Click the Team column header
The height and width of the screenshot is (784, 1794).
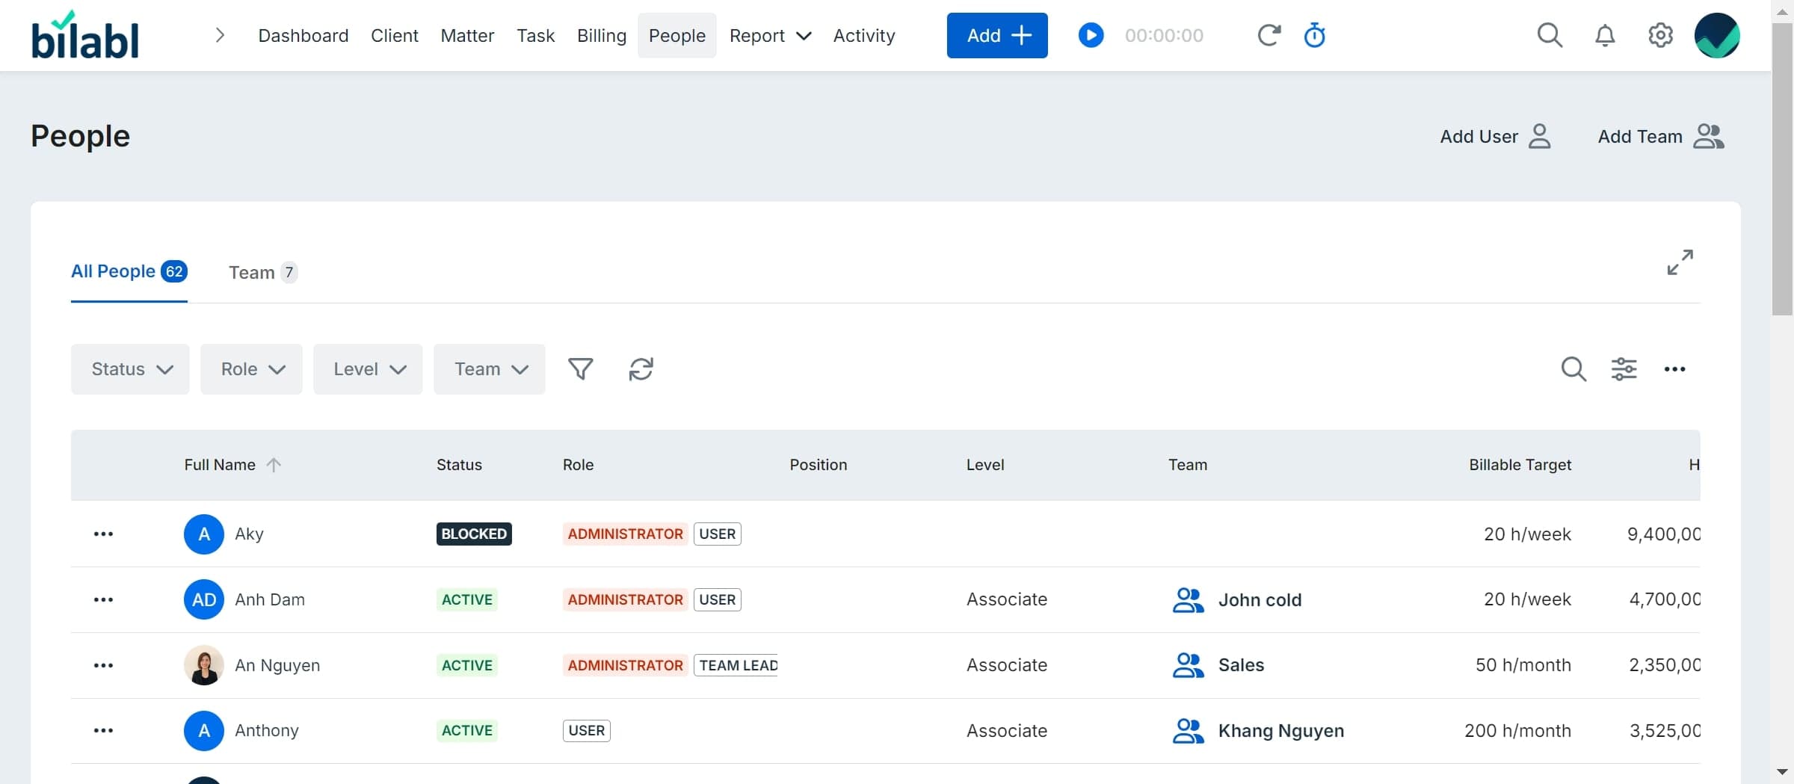coord(1187,465)
